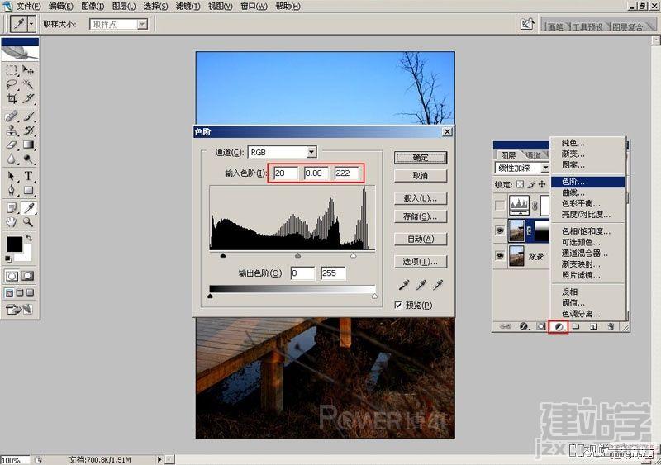The image size is (661, 465).
Task: Select the Pen tool
Action: coord(12,190)
